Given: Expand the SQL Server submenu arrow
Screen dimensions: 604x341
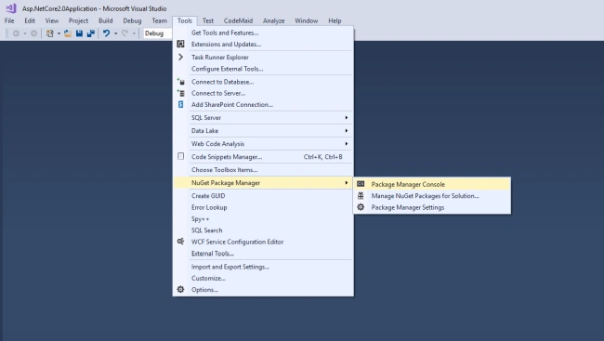Looking at the screenshot, I should click(347, 117).
